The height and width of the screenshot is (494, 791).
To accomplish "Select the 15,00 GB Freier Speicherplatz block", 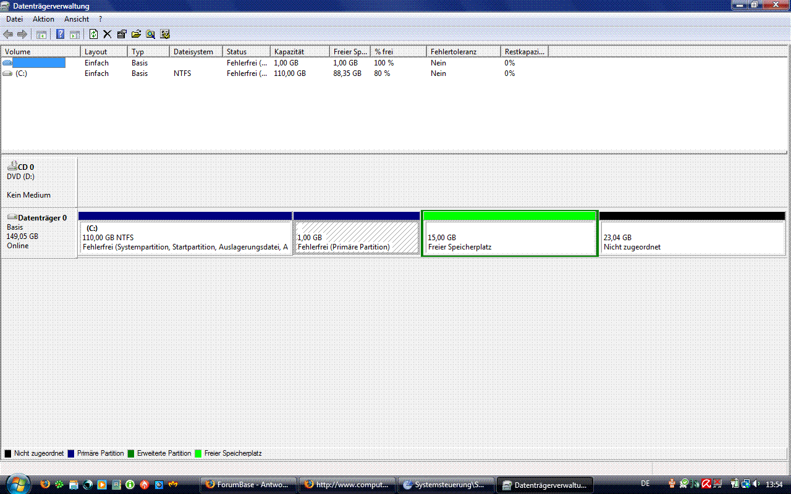I will pyautogui.click(x=509, y=233).
